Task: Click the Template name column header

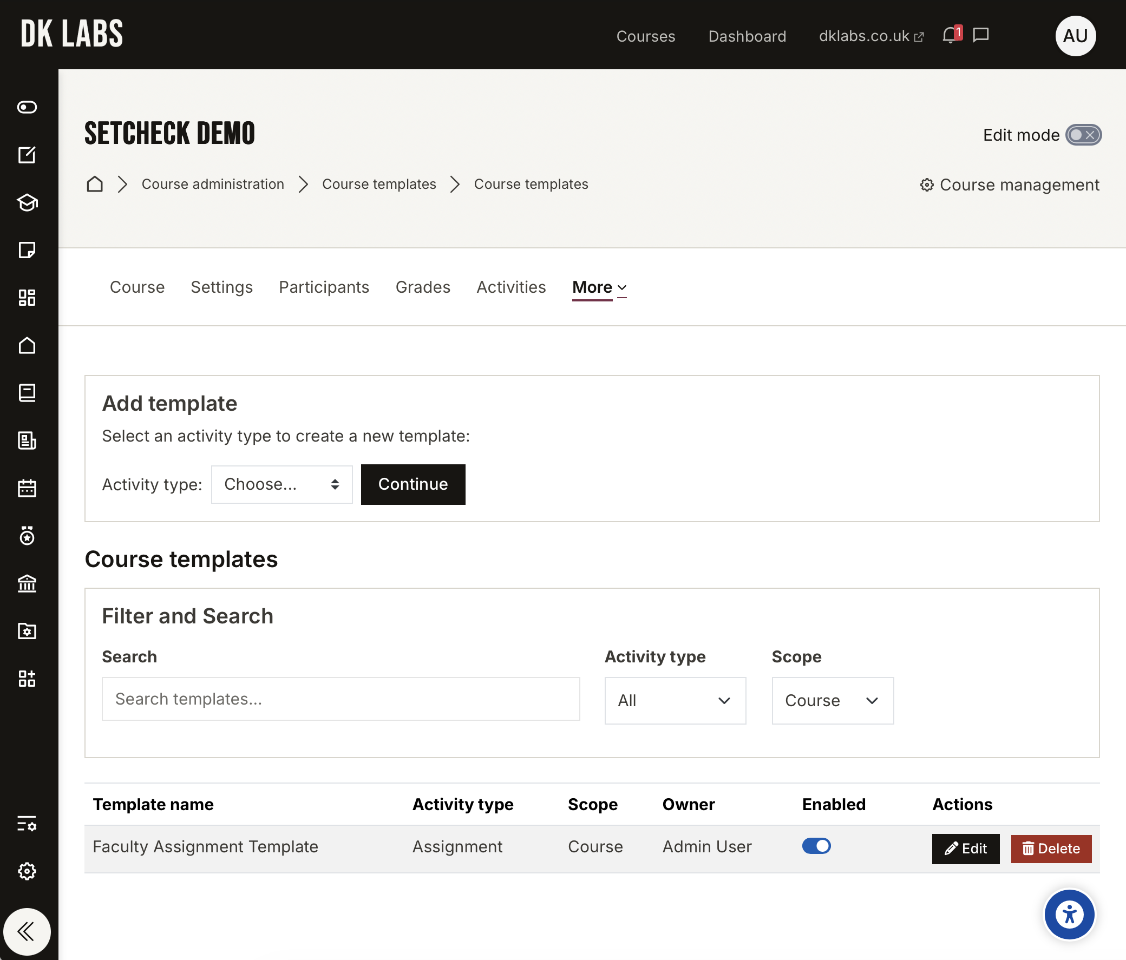Action: coord(153,804)
